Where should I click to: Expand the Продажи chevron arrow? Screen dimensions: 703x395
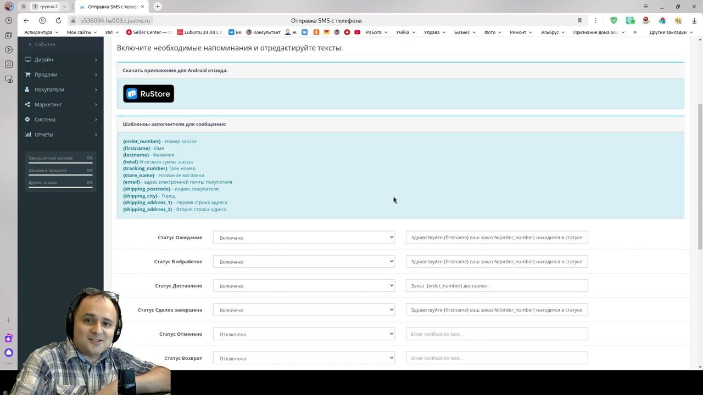click(x=96, y=75)
